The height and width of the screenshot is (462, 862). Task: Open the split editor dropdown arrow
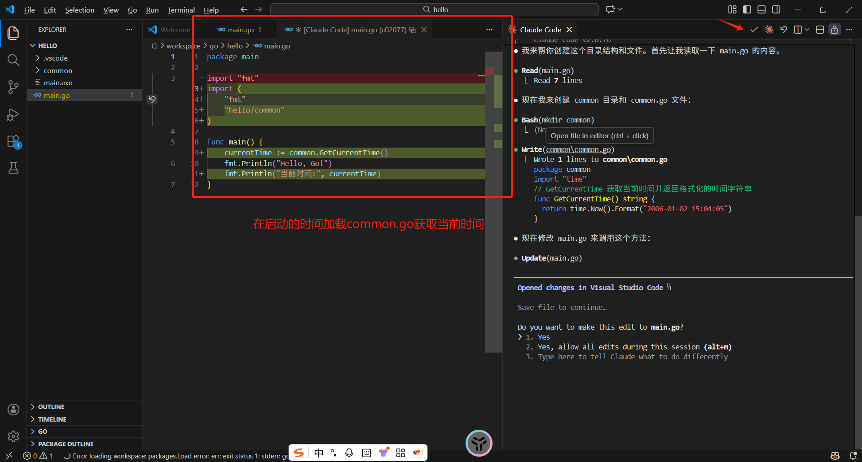point(807,30)
